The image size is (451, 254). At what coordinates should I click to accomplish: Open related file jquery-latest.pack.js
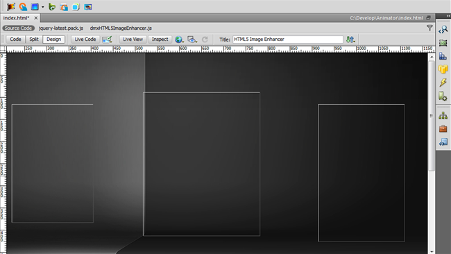[x=61, y=28]
